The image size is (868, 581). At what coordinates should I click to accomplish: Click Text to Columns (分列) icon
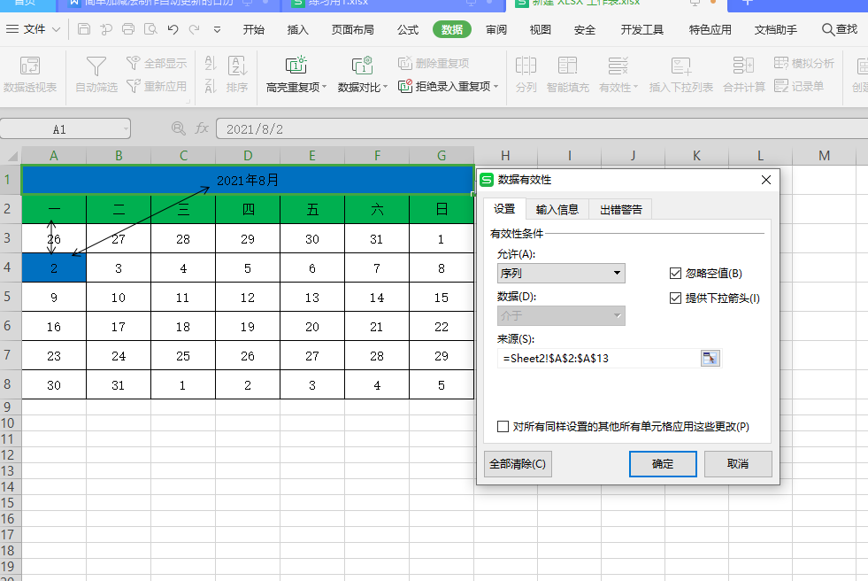[526, 66]
